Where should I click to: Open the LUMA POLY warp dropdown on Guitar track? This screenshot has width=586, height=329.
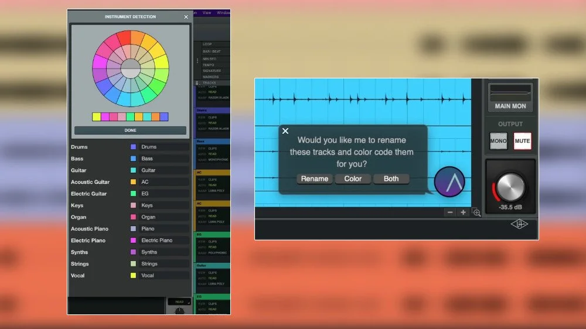click(216, 284)
